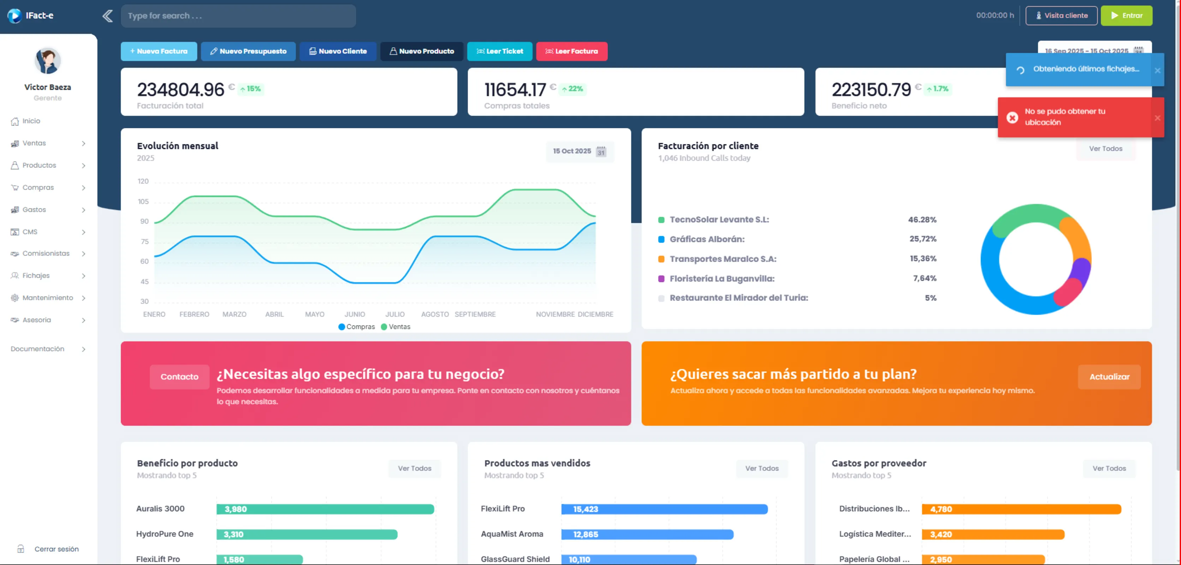
Task: Toggle Ventas series in chart legend
Action: (395, 327)
